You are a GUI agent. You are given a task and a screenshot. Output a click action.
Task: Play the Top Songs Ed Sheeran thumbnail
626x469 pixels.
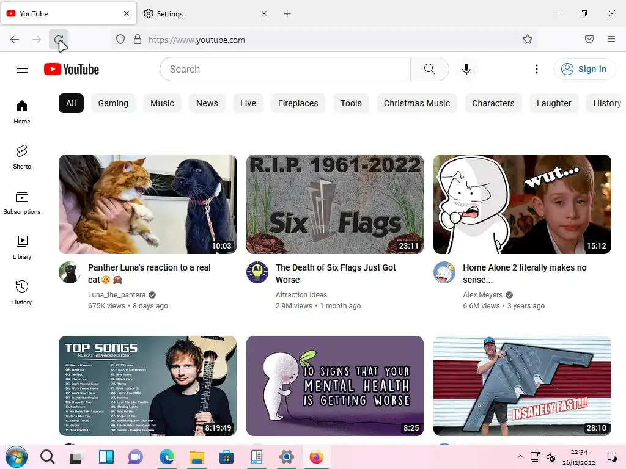tap(147, 386)
